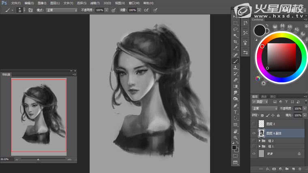Select the Zoom magnifier tool
This screenshot has height=173, width=308.
click(235, 137)
